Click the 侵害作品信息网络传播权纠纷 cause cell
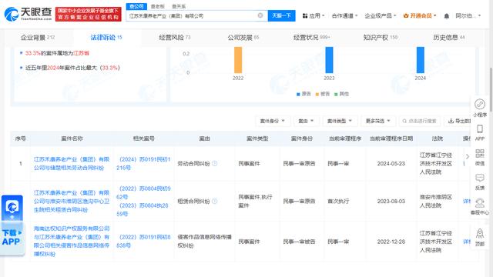Screen dimensions: 493x277 click(x=204, y=241)
